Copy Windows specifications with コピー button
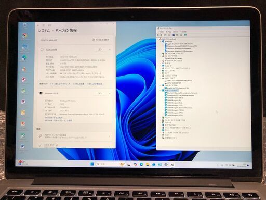266x200 pixels. [x=99, y=93]
